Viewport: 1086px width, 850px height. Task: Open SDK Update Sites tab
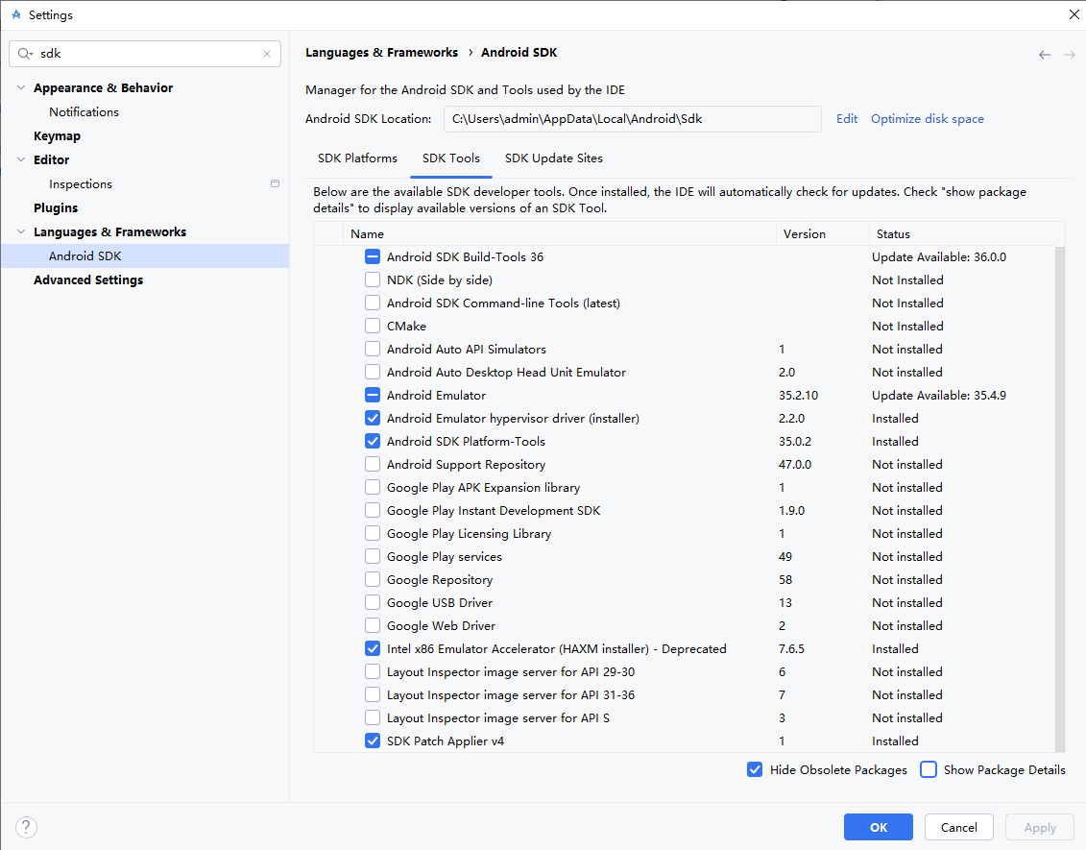pyautogui.click(x=553, y=158)
